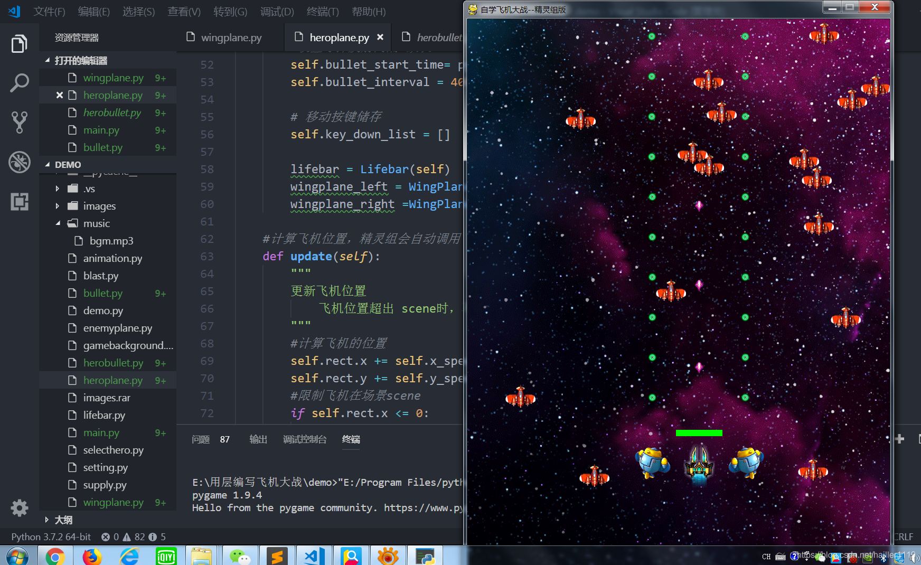Image resolution: width=921 pixels, height=565 pixels.
Task: Open WeChat from the taskbar
Action: [x=240, y=556]
